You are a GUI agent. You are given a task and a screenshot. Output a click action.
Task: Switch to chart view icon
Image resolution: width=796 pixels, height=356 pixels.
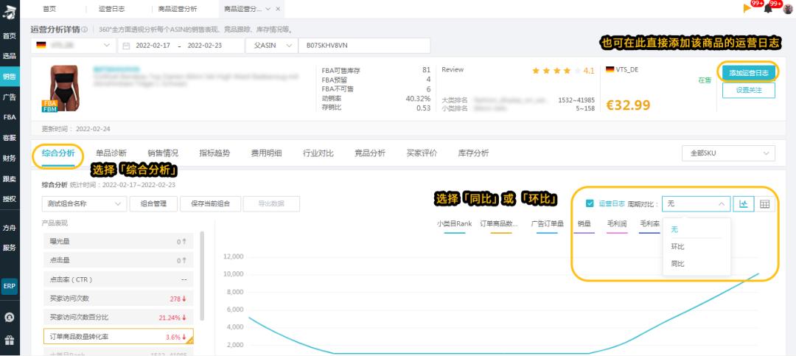coord(744,203)
